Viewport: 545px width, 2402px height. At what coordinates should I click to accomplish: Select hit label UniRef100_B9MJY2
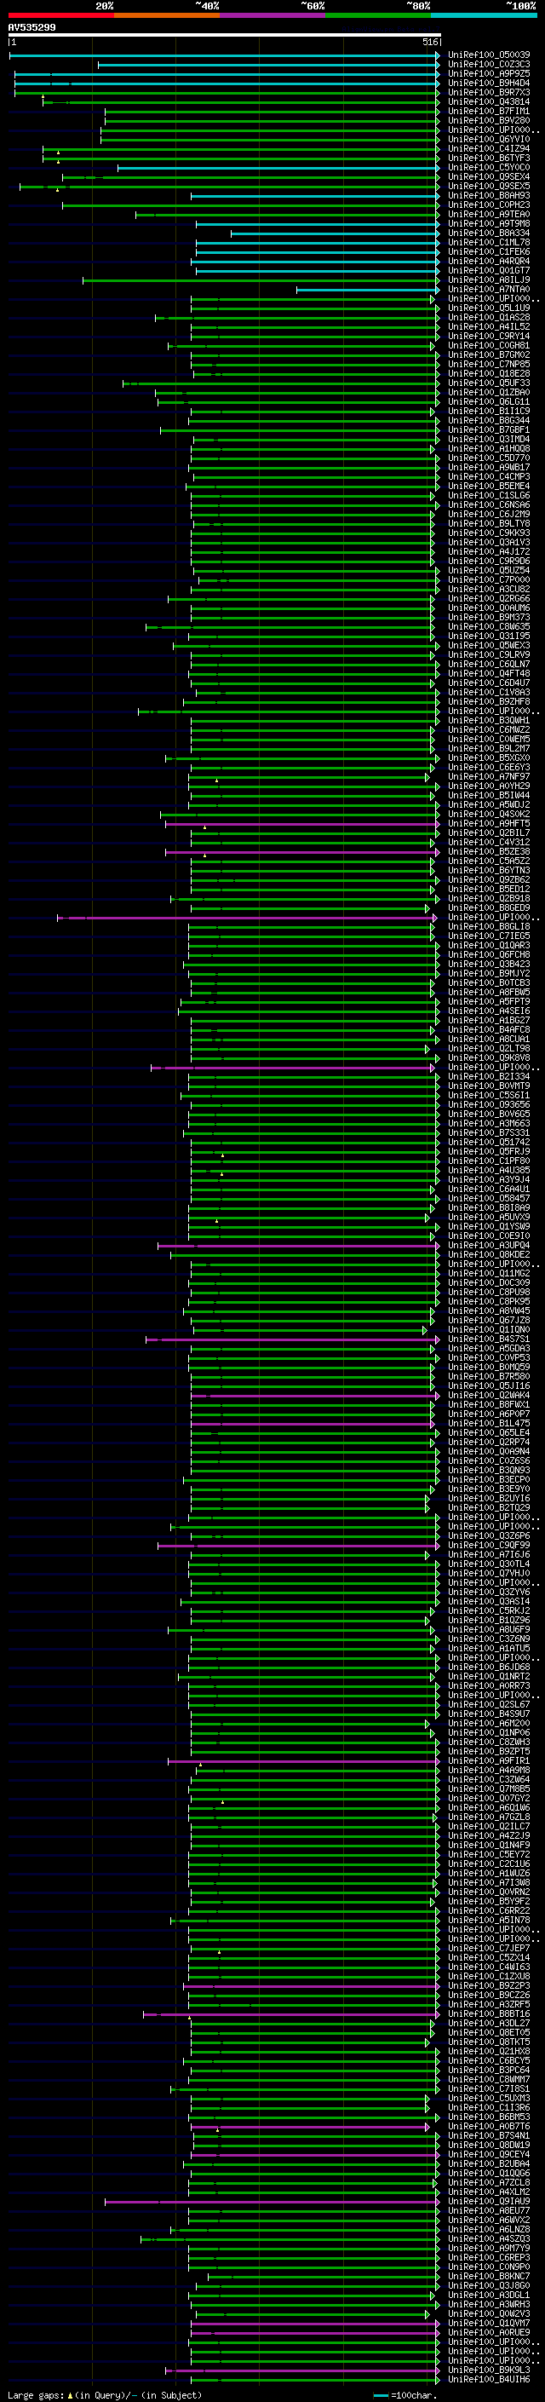pyautogui.click(x=489, y=973)
